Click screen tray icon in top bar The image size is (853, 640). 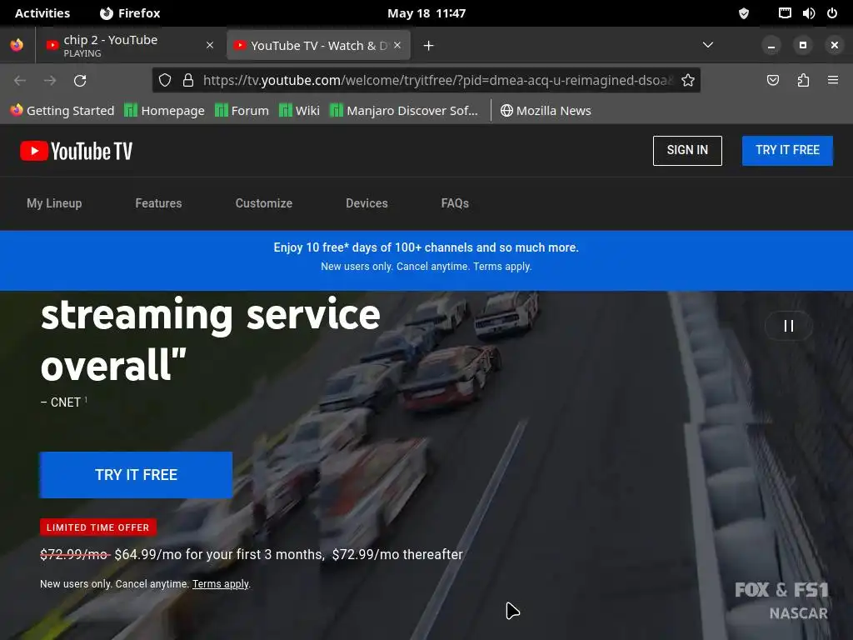(785, 13)
